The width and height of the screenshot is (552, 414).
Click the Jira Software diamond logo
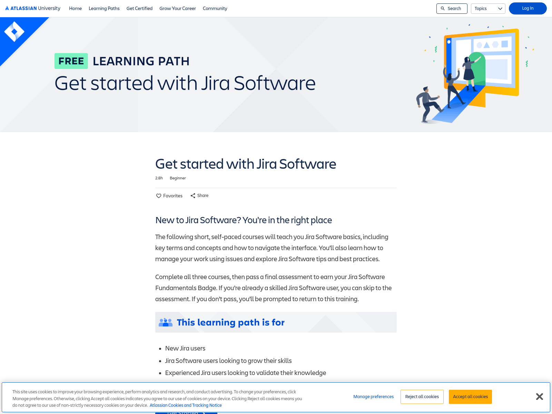[x=14, y=31]
